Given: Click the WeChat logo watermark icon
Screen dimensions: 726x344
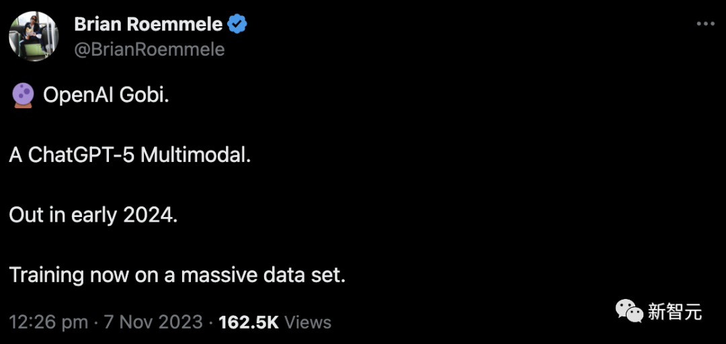Looking at the screenshot, I should (x=629, y=310).
